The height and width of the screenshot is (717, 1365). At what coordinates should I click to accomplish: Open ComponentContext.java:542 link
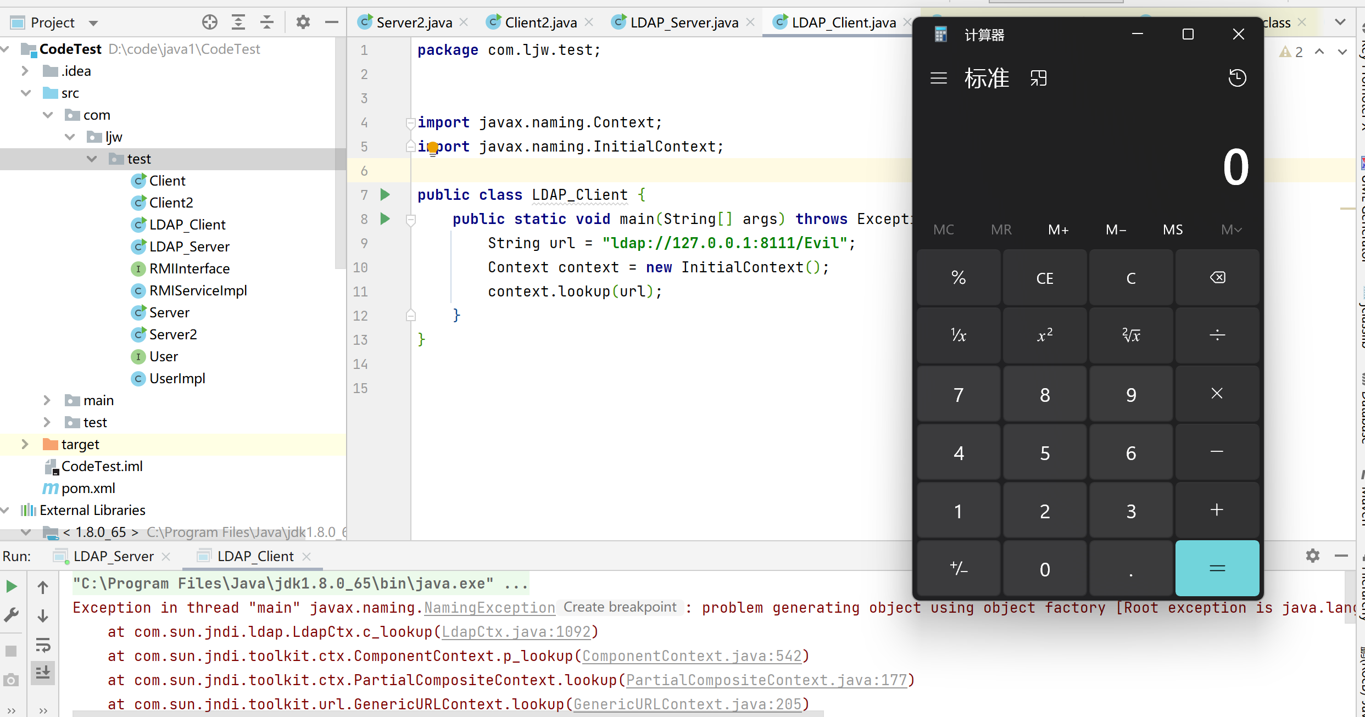pos(692,656)
